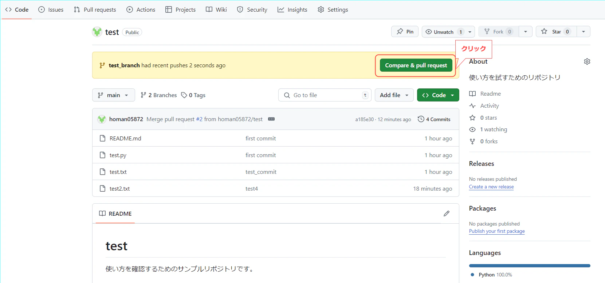The image size is (605, 283).
Task: Open homan05872 user profile link
Action: coord(126,119)
